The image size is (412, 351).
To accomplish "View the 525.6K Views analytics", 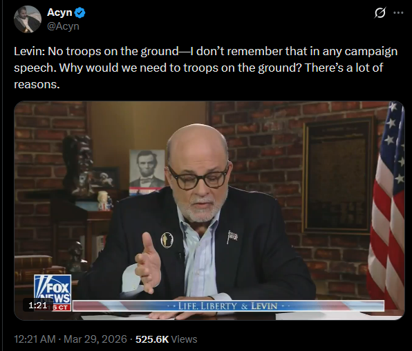I will click(166, 339).
